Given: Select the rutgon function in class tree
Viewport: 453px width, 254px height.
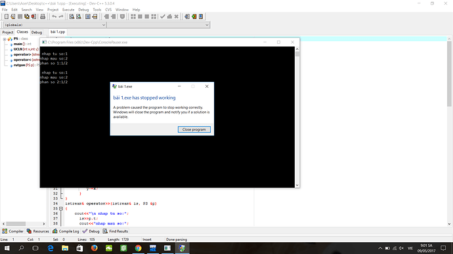Looking at the screenshot, I should [x=19, y=65].
